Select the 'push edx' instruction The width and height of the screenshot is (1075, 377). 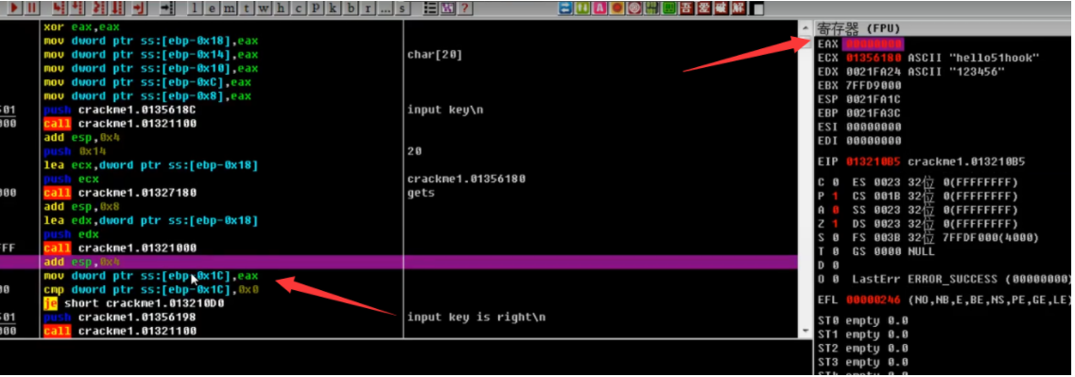point(71,234)
